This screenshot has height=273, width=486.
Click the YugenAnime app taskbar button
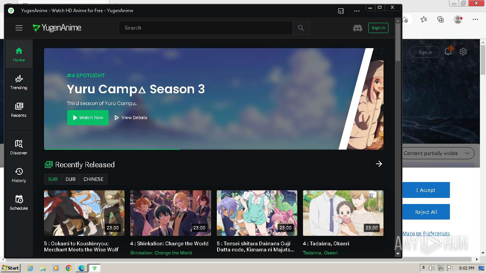[95, 268]
